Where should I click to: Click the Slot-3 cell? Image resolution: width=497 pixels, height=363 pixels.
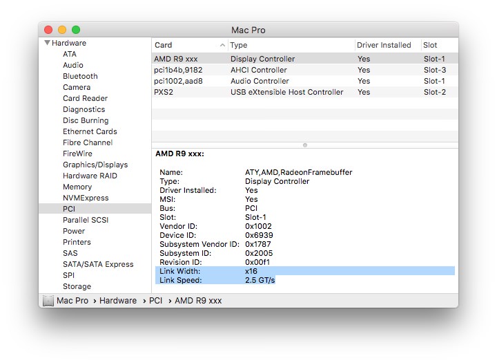tap(435, 70)
